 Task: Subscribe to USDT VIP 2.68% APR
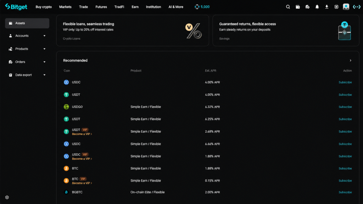345,131
